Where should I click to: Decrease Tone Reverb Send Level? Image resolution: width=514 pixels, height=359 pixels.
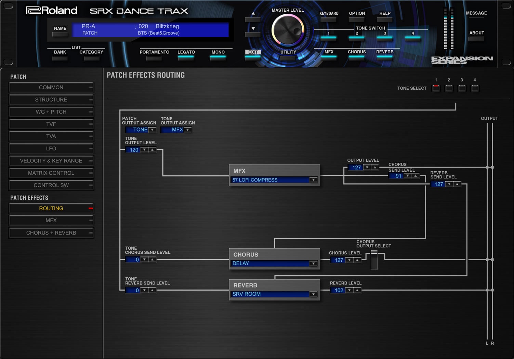pos(144,290)
